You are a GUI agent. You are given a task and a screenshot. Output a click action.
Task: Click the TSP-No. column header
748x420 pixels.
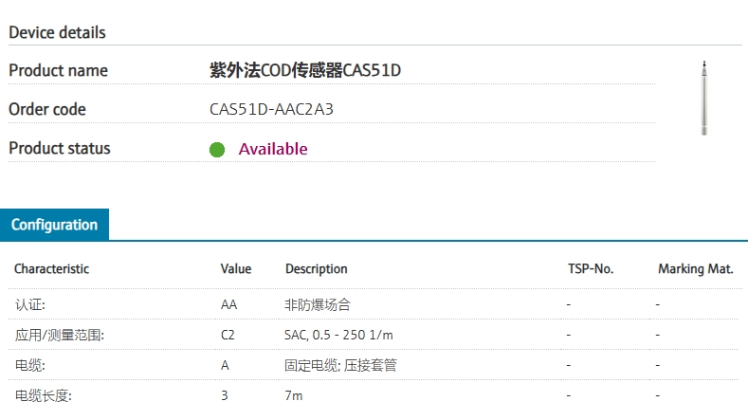click(x=591, y=269)
